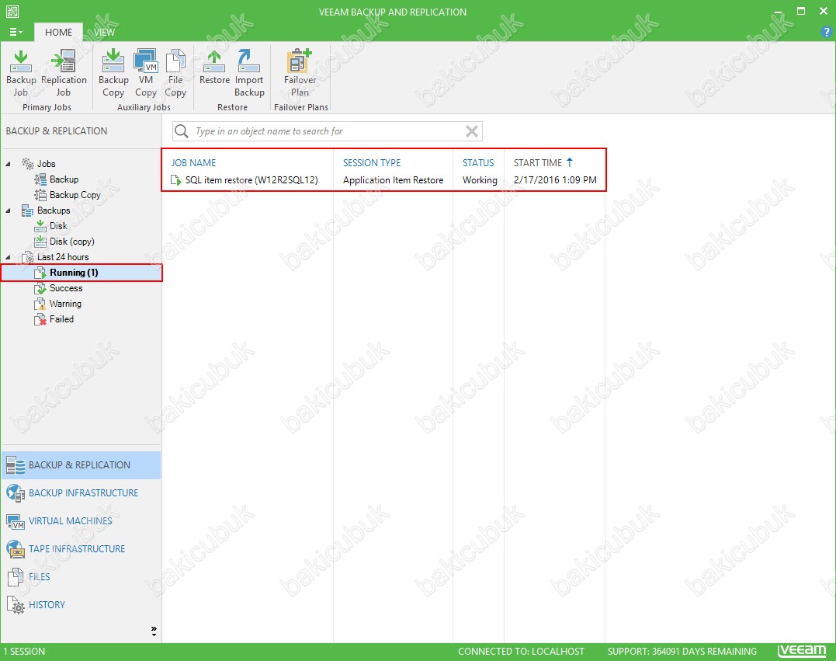Click SUPPORT: 364091 DAYS REMAINING text

point(682,652)
